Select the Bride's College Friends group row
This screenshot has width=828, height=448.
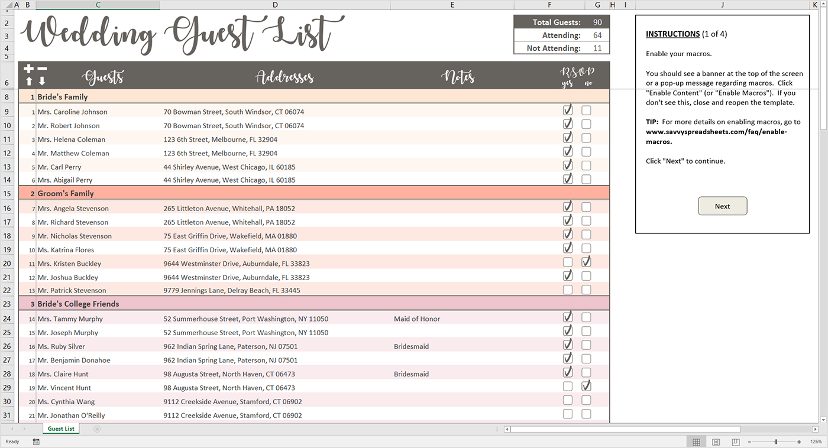pos(314,304)
